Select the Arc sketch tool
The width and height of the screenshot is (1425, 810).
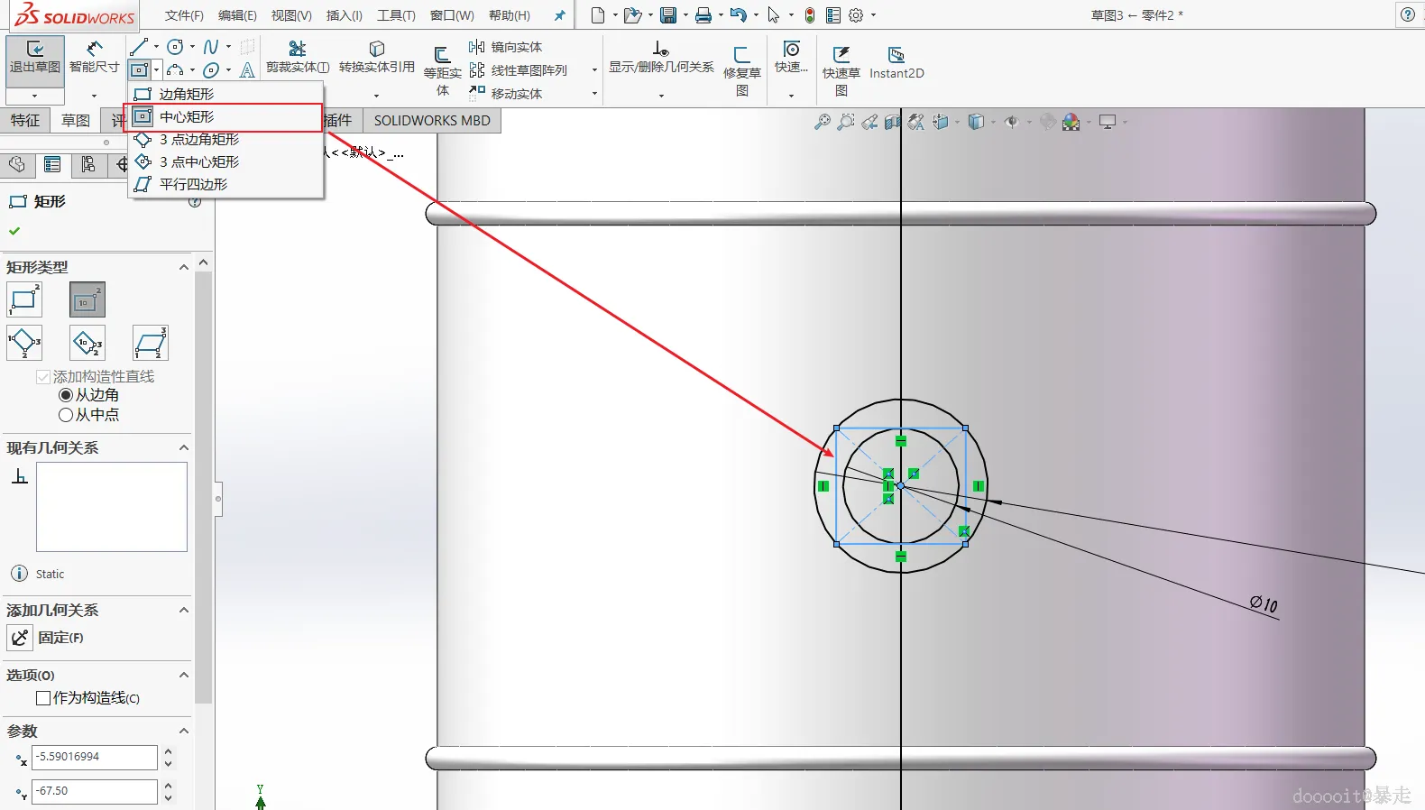(176, 69)
